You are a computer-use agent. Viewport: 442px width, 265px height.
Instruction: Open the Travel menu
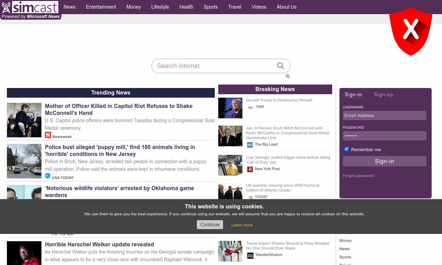(235, 7)
